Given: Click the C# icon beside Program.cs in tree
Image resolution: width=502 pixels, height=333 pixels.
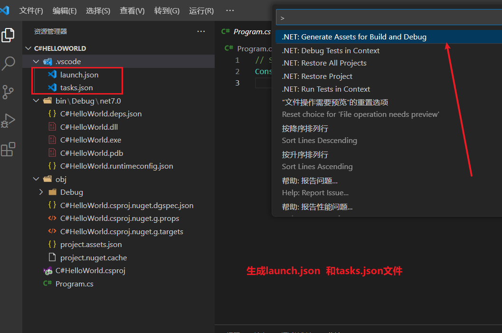Looking at the screenshot, I should tap(47, 283).
